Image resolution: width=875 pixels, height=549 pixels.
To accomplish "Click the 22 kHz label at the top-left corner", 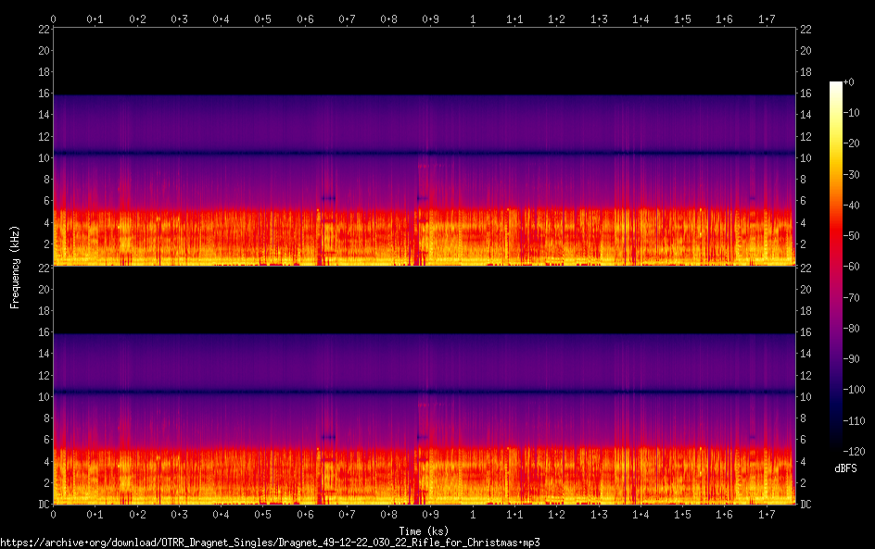I will click(x=43, y=29).
